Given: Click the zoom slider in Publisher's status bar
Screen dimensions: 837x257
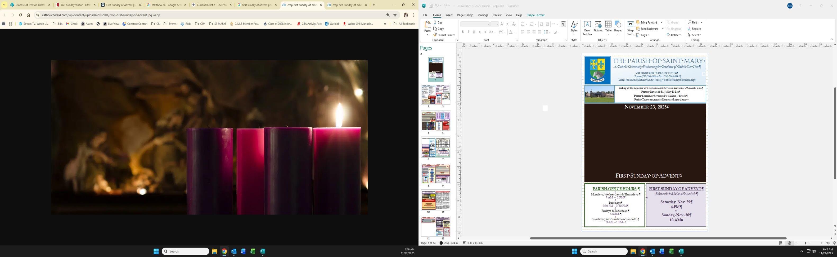Looking at the screenshot, I should tap(809, 243).
